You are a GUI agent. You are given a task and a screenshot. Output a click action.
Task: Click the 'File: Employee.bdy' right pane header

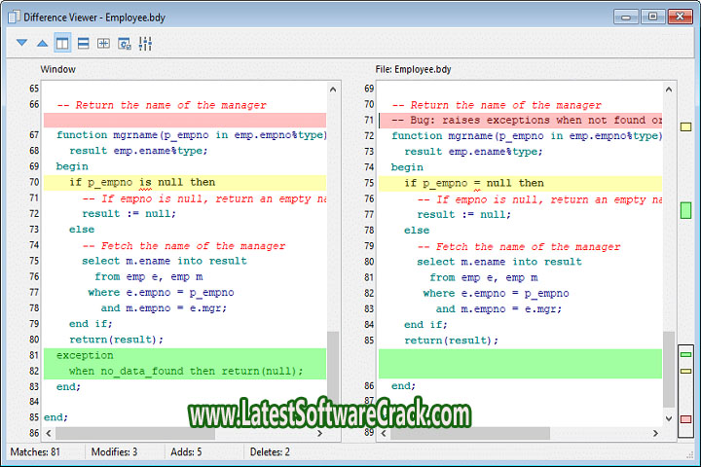pyautogui.click(x=413, y=69)
